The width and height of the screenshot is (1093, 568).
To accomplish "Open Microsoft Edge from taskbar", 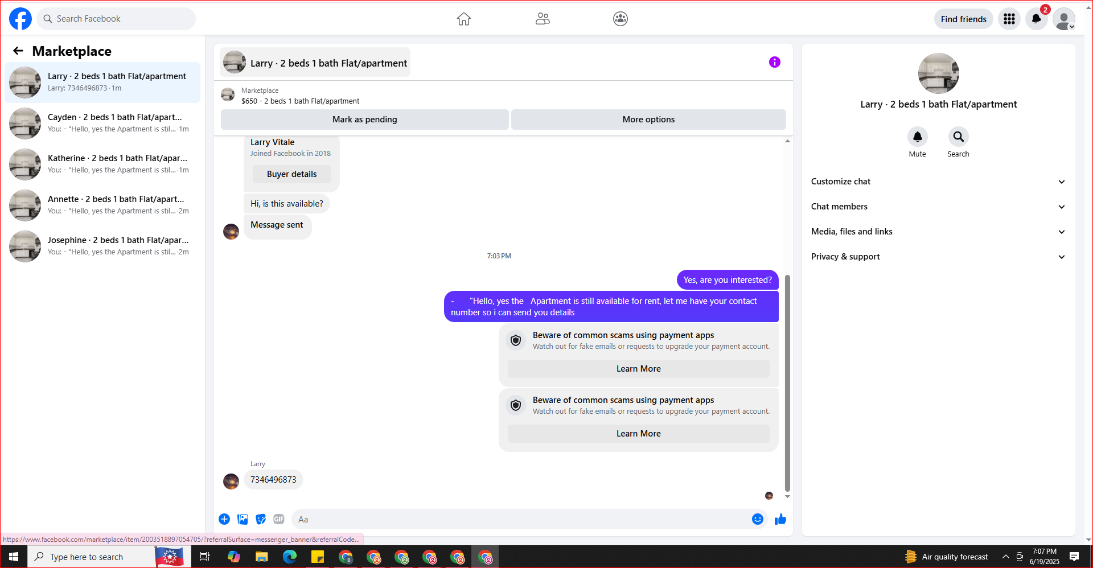I will click(290, 557).
